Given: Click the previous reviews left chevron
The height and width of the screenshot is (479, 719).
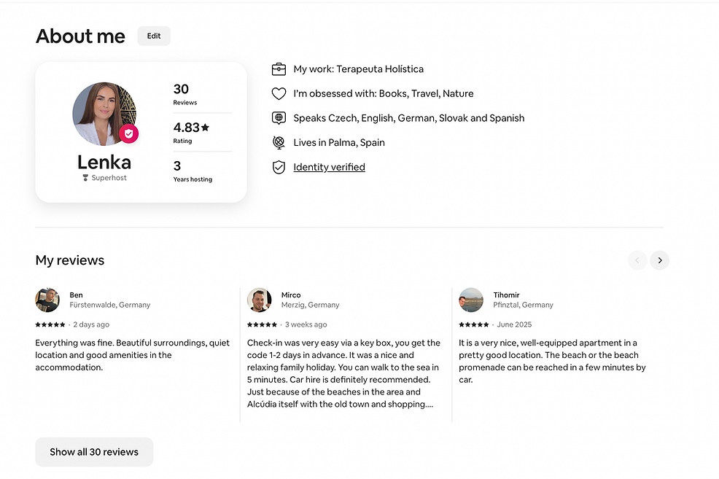Looking at the screenshot, I should click(x=637, y=260).
